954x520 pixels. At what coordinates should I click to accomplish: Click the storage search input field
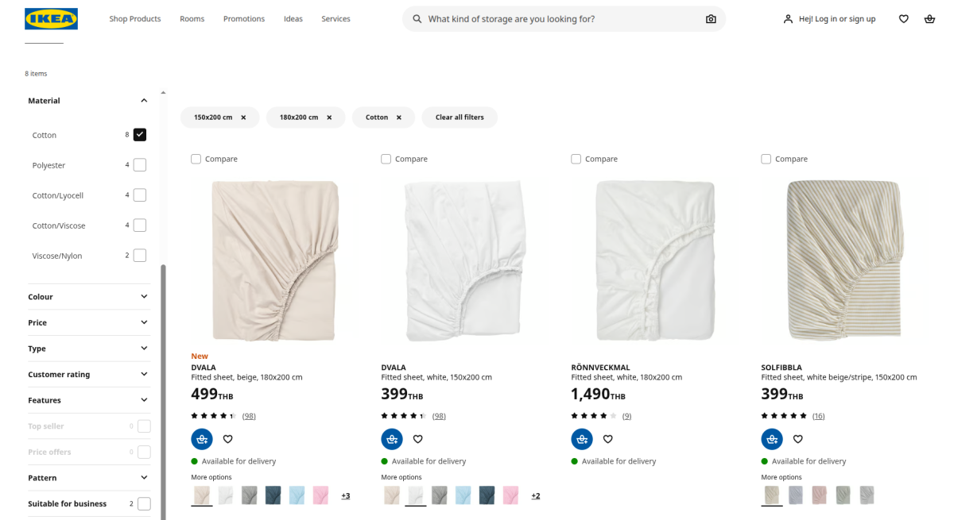(564, 19)
